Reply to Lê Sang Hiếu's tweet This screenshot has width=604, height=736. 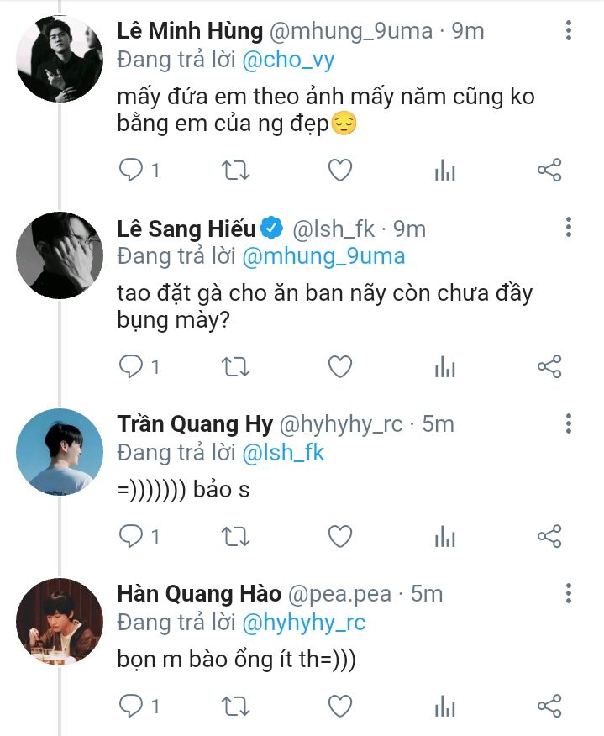click(x=131, y=366)
